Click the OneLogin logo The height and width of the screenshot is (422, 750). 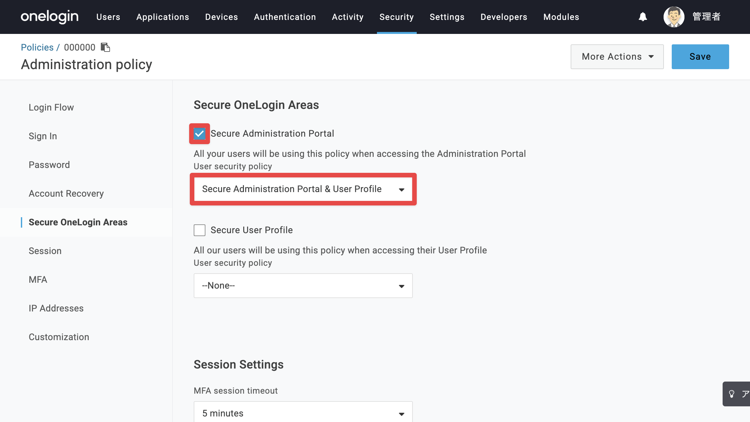(x=50, y=17)
